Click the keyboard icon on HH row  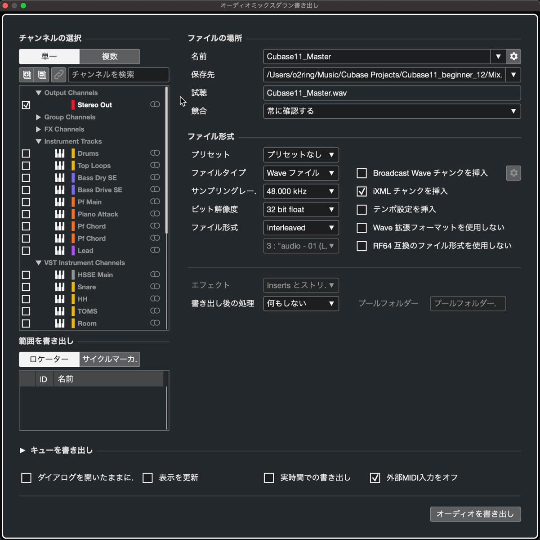coord(60,299)
